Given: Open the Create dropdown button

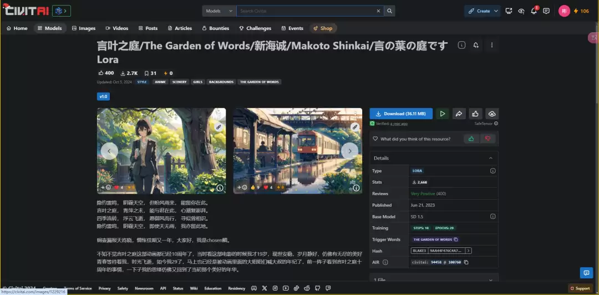Looking at the screenshot, I should coord(483,11).
